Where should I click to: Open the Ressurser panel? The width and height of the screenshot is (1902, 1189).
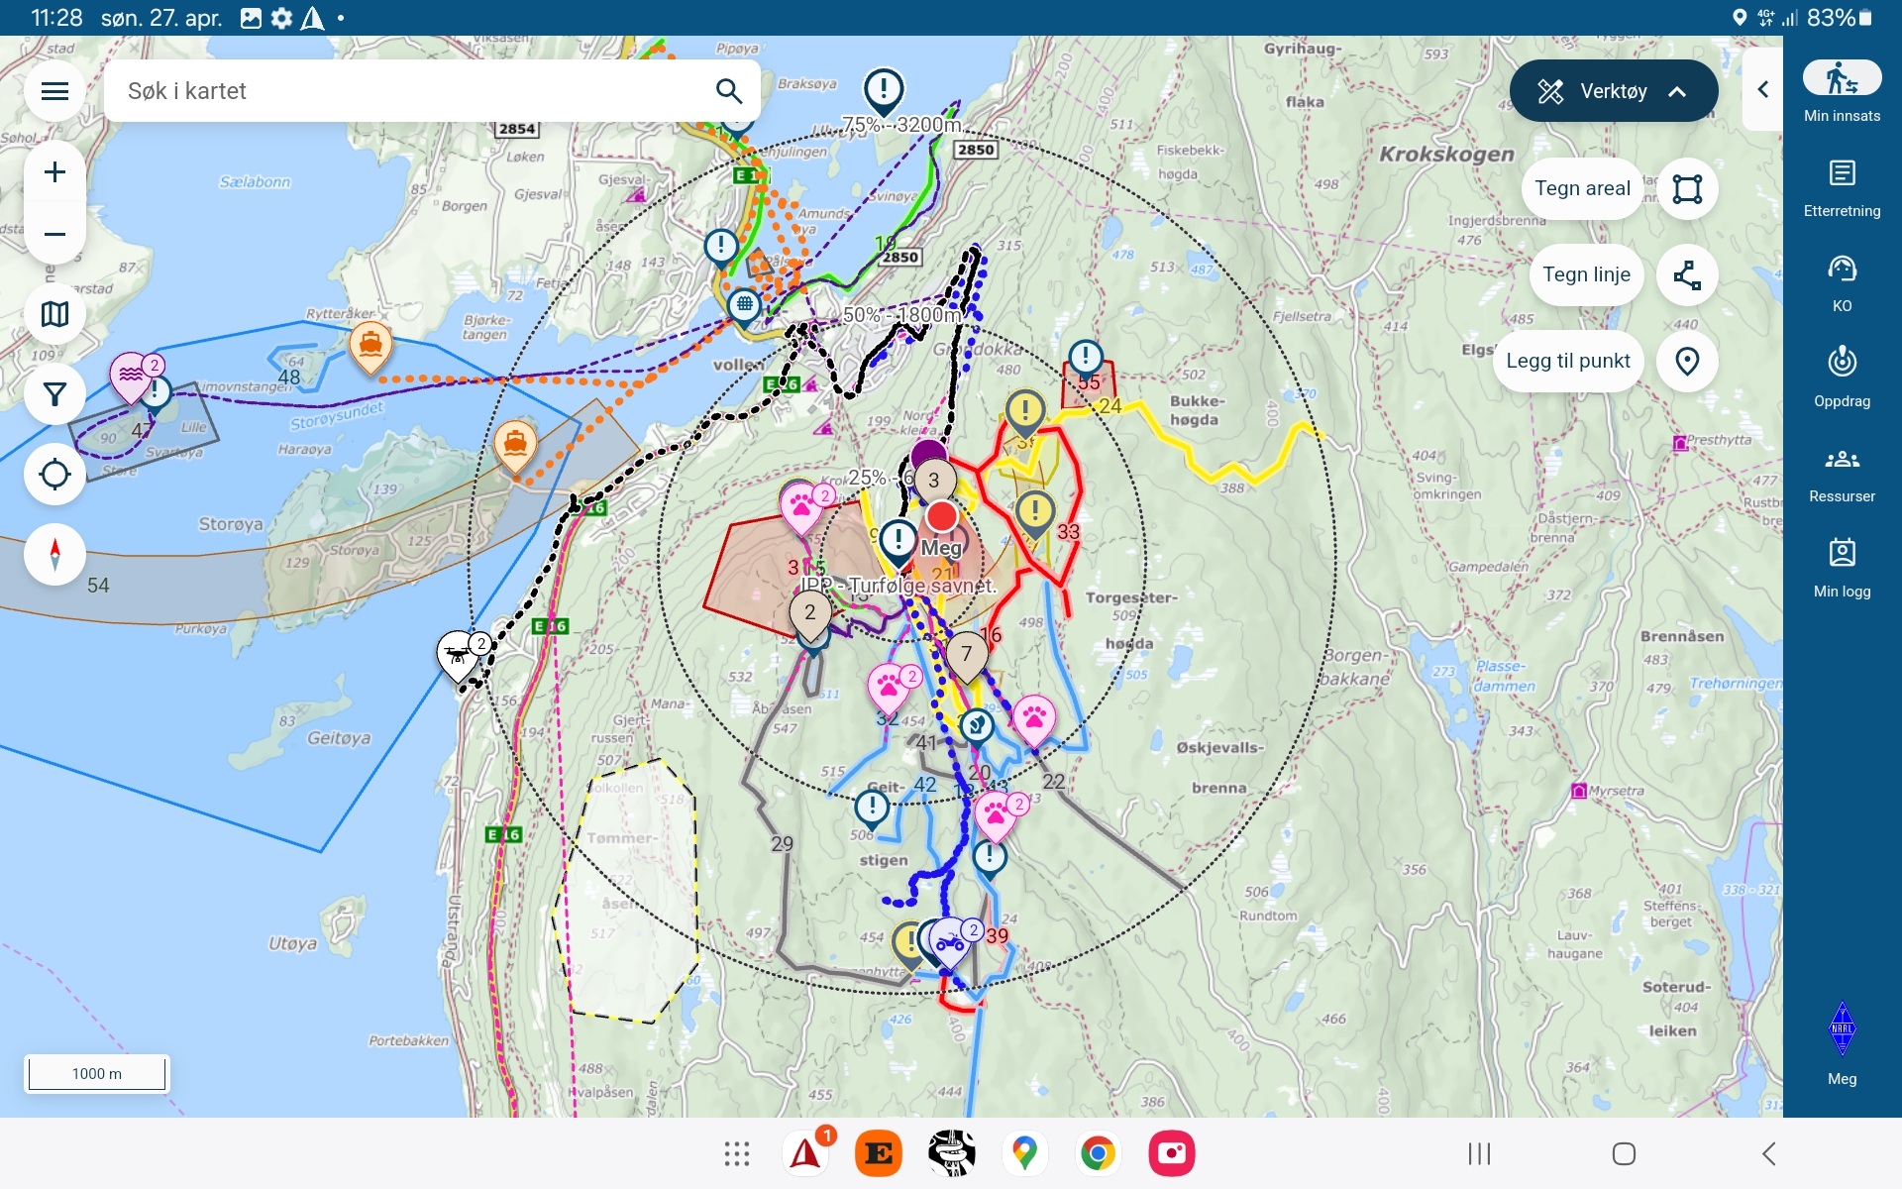[x=1842, y=473]
